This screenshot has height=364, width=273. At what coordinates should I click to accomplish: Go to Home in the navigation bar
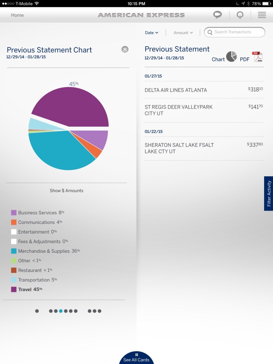click(x=17, y=15)
